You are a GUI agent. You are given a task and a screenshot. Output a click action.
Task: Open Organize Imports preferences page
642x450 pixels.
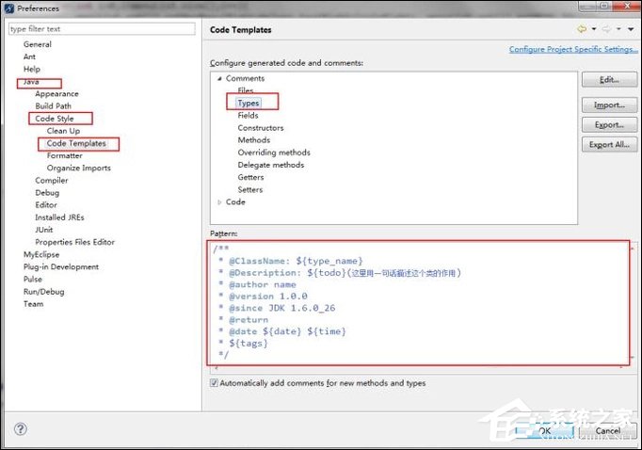[79, 168]
